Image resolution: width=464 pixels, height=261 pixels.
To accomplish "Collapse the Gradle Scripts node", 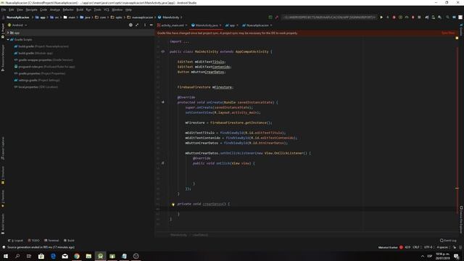I will click(x=8, y=40).
